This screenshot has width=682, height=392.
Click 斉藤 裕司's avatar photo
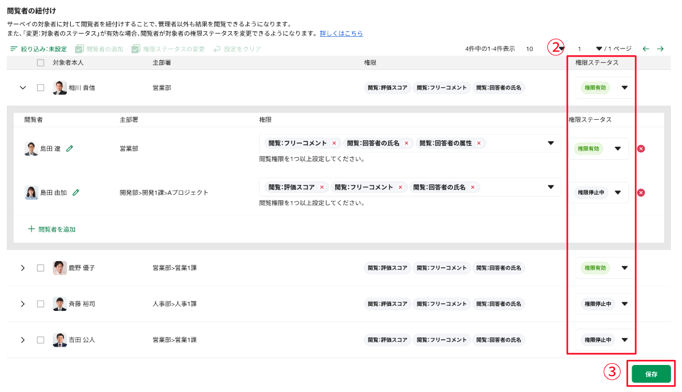(x=60, y=304)
